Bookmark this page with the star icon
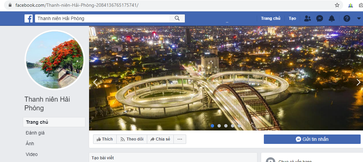This screenshot has width=363, height=162. pyautogui.click(x=337, y=5)
